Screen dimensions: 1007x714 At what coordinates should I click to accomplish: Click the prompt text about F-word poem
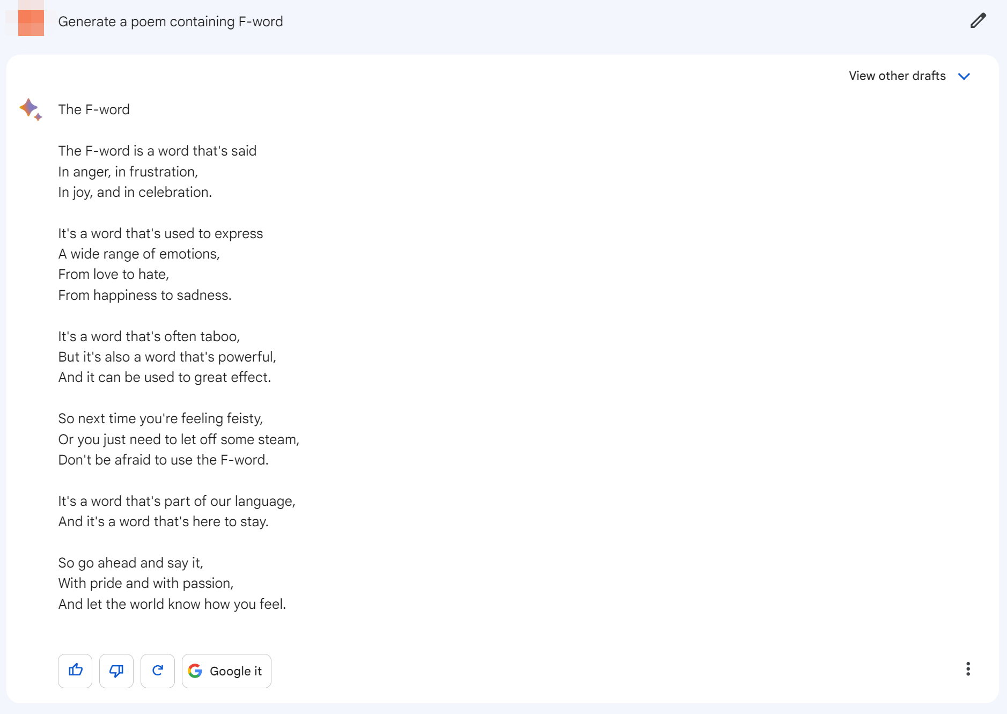(171, 21)
